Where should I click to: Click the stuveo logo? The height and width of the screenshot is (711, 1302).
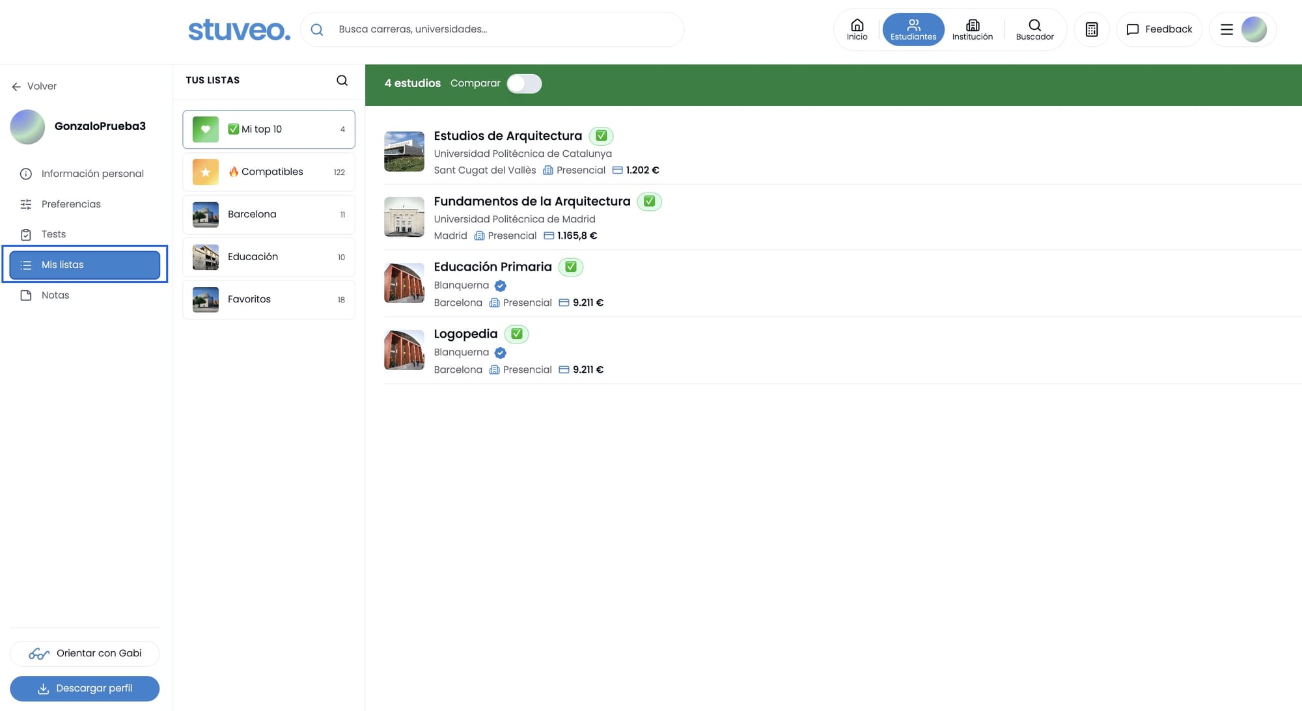(x=239, y=30)
